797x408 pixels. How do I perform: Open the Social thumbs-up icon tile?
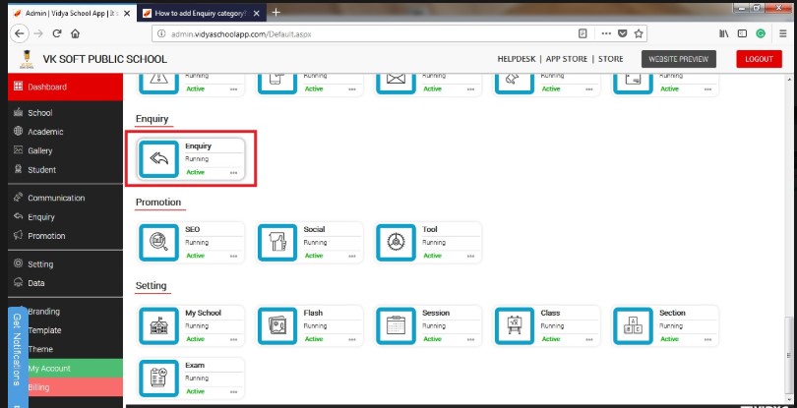(277, 243)
